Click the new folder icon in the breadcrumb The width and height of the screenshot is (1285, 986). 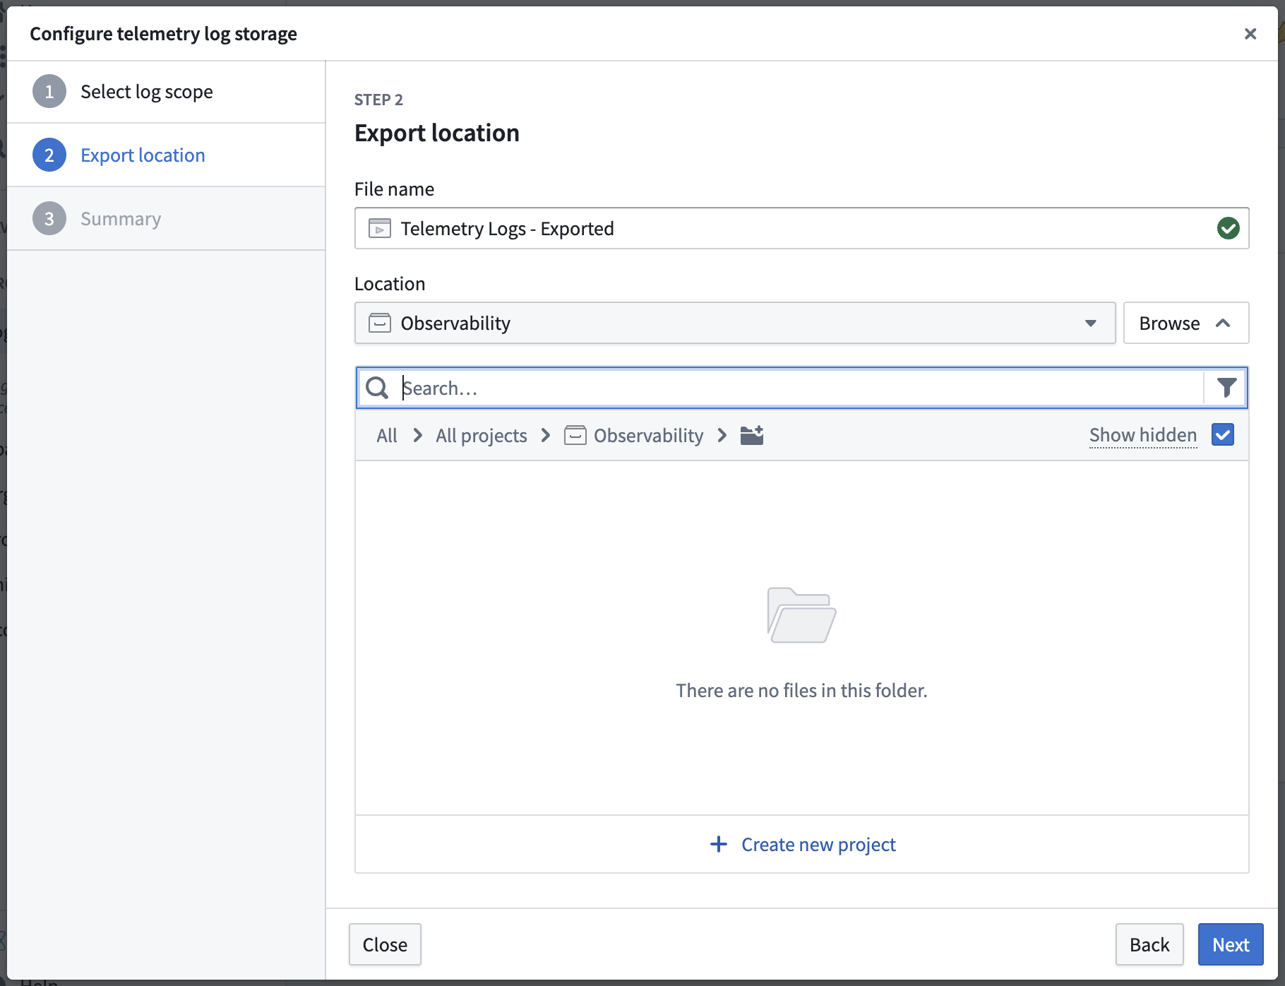[752, 435]
